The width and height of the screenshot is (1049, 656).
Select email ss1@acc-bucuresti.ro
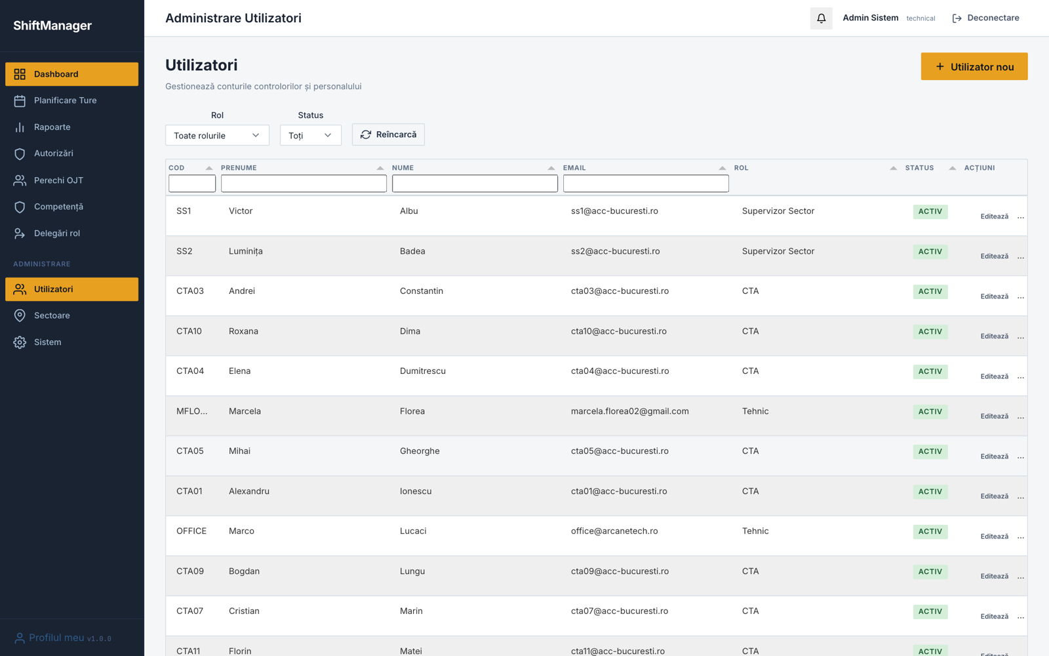614,211
